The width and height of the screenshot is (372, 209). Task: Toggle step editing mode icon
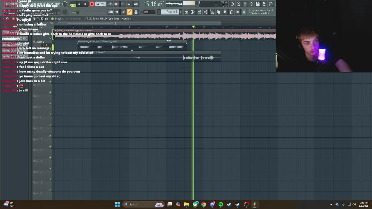123,12
